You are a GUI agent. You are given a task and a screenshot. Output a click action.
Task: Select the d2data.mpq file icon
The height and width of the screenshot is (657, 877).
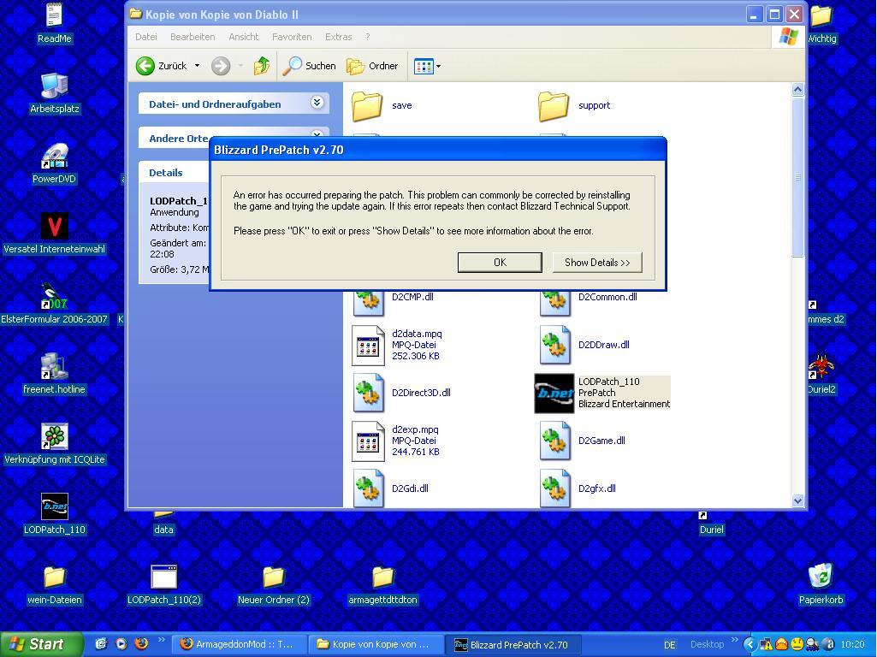click(x=368, y=346)
